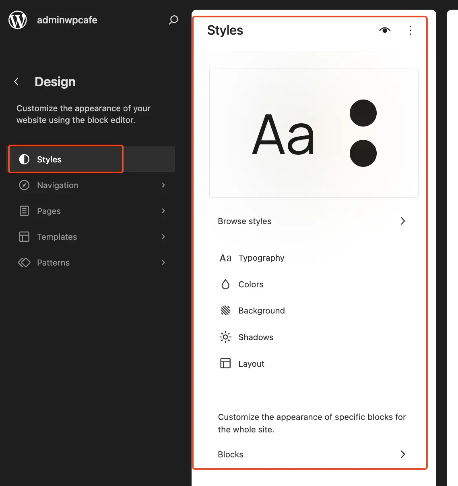Click the Shadows sun icon
Screen dimensions: 458x486
pos(225,337)
